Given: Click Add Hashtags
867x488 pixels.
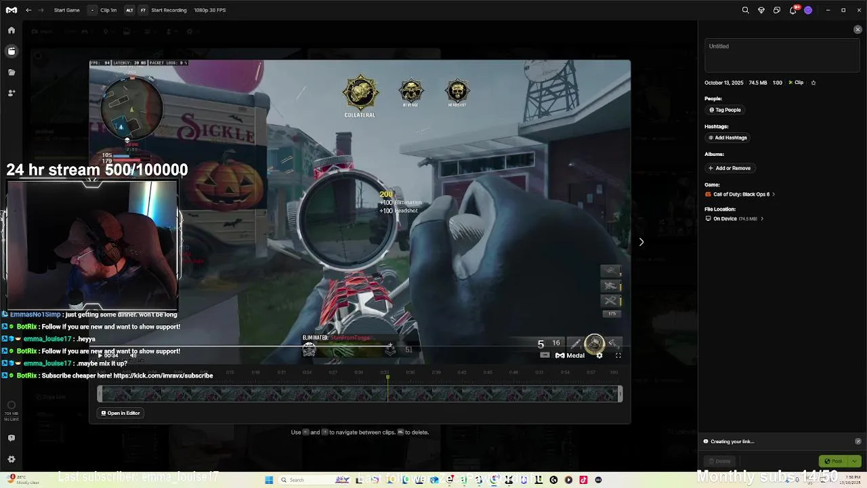Looking at the screenshot, I should 727,138.
